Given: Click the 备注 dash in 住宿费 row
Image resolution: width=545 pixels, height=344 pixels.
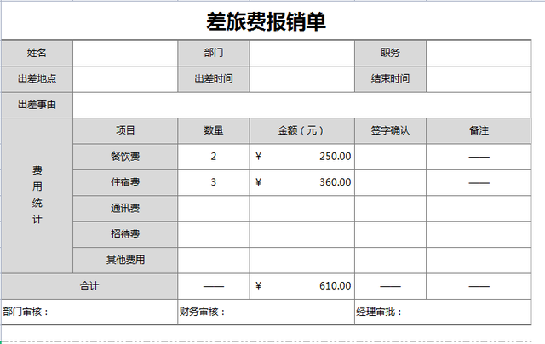Looking at the screenshot, I should click(x=479, y=183).
